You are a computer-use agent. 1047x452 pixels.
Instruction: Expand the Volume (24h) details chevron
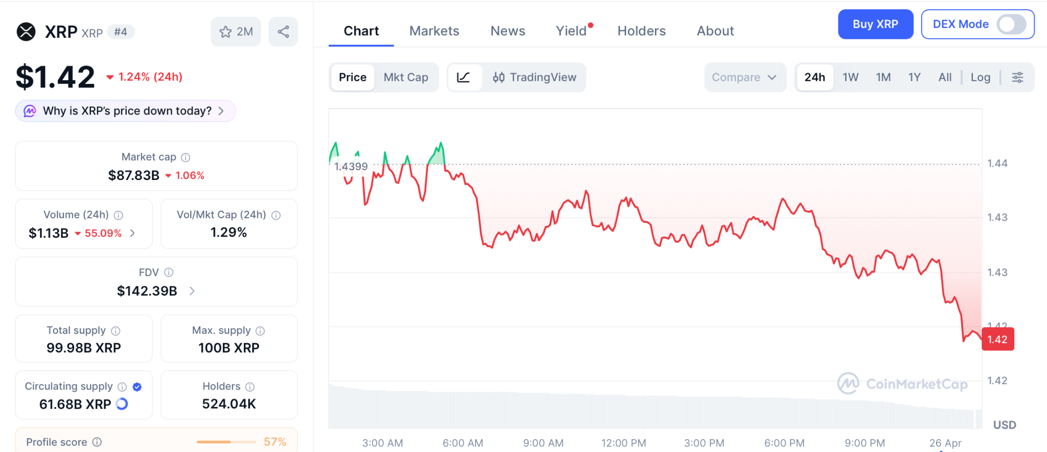132,233
